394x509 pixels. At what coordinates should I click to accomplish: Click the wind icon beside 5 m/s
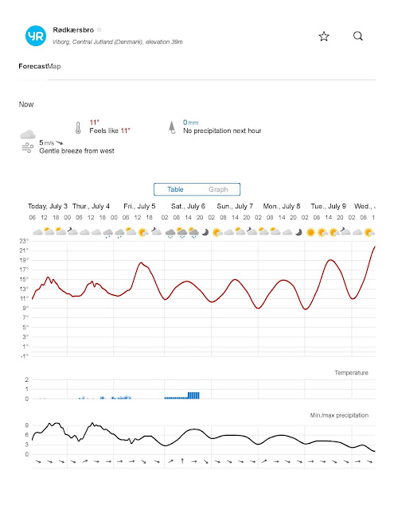(28, 148)
